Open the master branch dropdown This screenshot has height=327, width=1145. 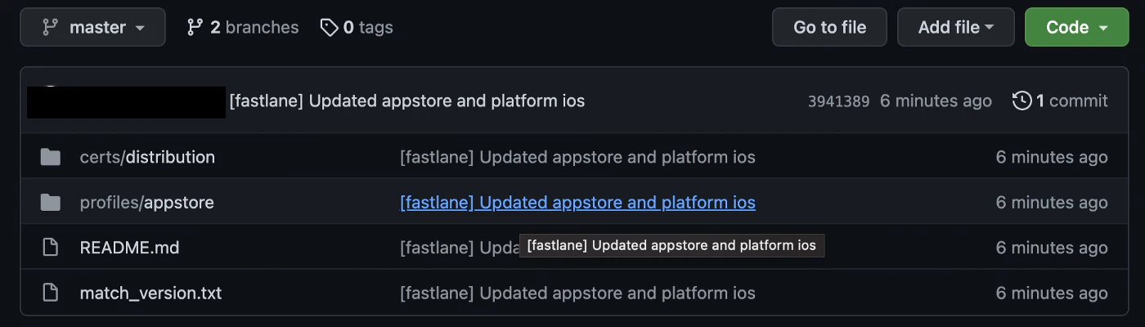(x=93, y=28)
